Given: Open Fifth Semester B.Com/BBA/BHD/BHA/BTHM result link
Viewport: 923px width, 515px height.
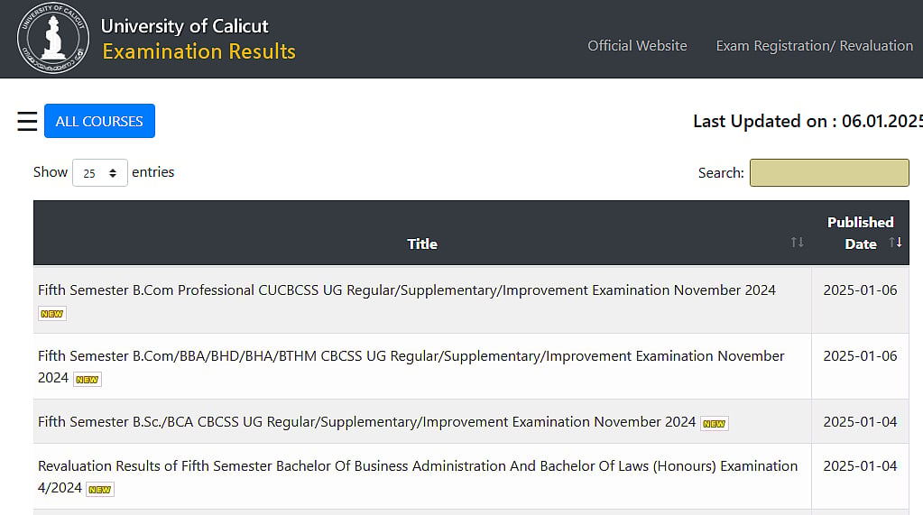Looking at the screenshot, I should [411, 356].
